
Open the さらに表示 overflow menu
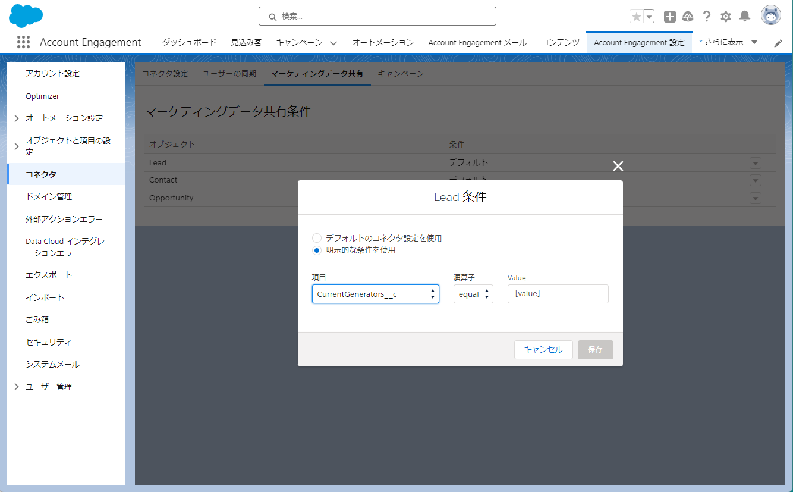point(728,42)
